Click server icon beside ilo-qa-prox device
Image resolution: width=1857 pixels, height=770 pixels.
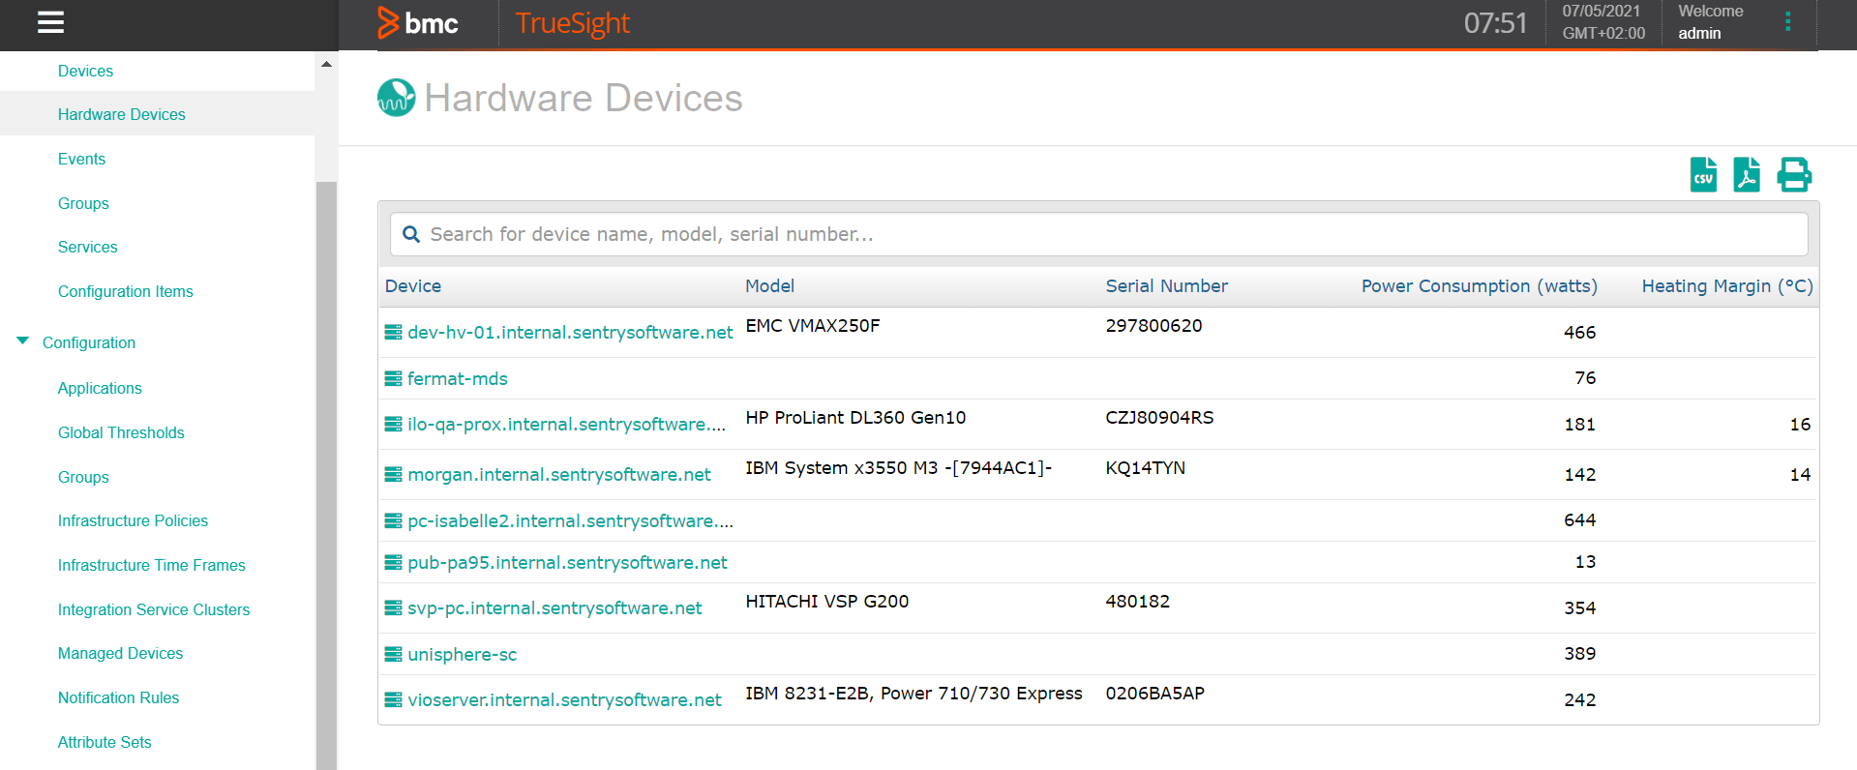pyautogui.click(x=393, y=425)
